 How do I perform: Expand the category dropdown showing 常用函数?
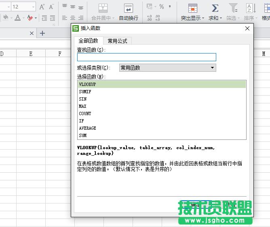[x=212, y=68]
